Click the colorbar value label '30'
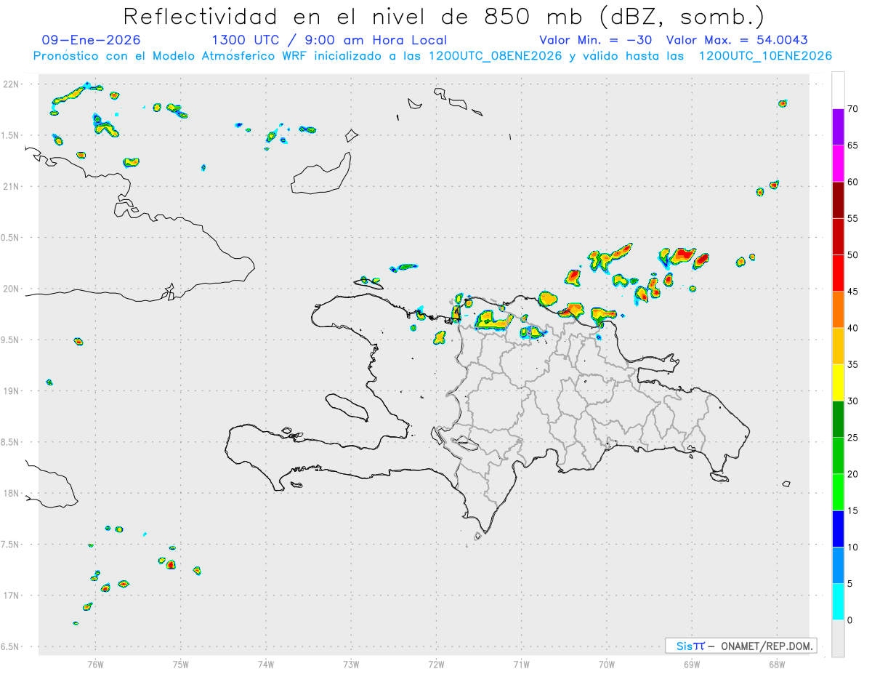 tap(852, 401)
